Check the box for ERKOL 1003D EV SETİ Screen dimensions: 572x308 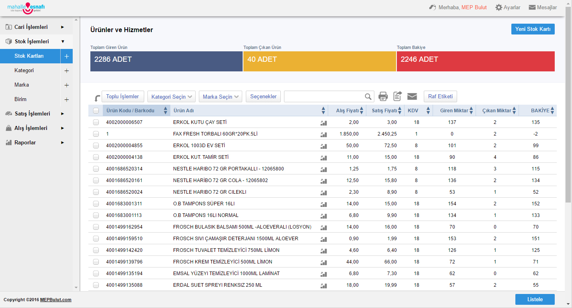[x=96, y=146]
